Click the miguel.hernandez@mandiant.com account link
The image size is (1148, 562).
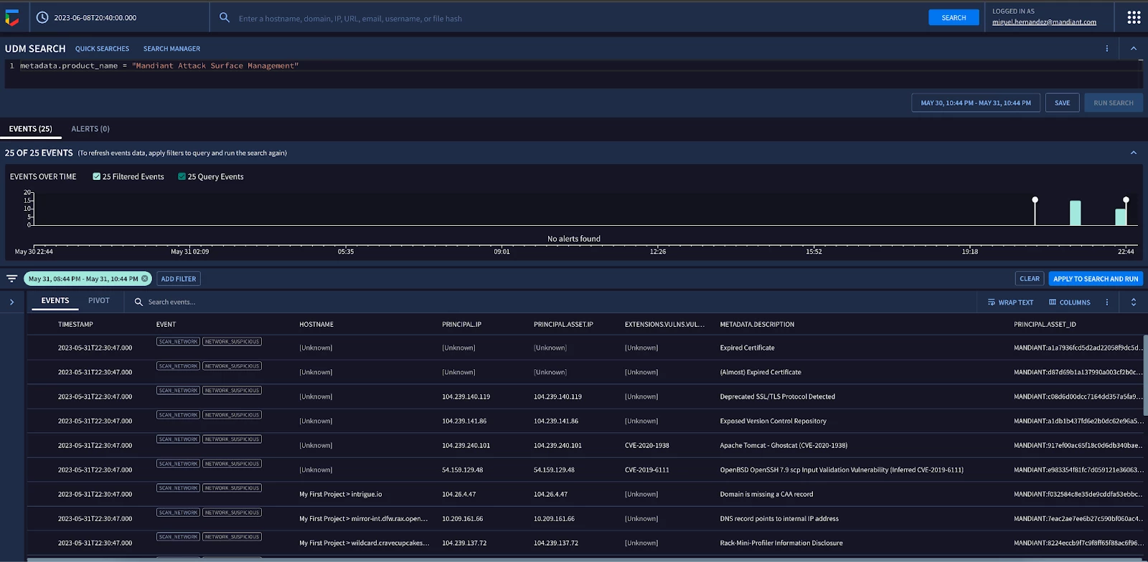[x=1044, y=22]
